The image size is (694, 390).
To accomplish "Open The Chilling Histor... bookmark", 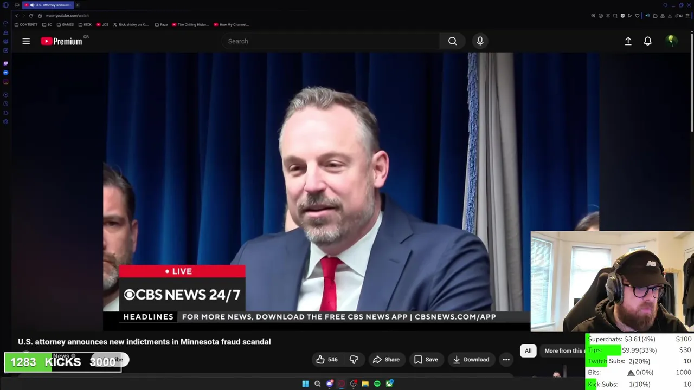I will [190, 24].
